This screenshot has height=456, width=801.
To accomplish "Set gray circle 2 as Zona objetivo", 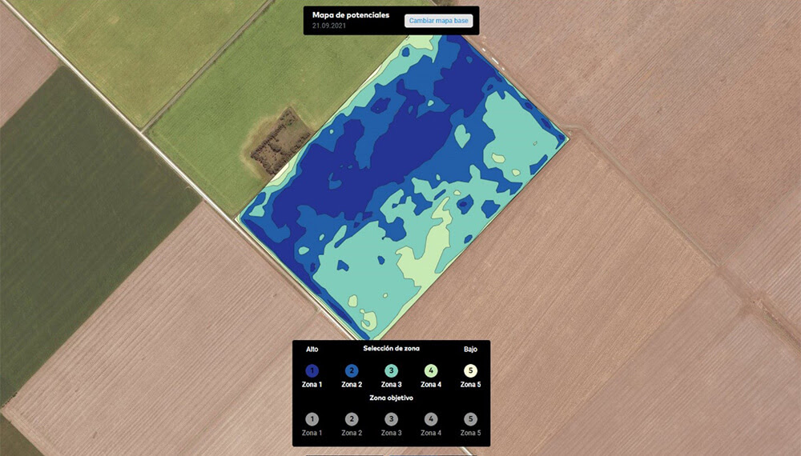I will pos(352,418).
